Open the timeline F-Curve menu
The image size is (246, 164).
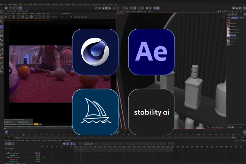tap(44, 140)
